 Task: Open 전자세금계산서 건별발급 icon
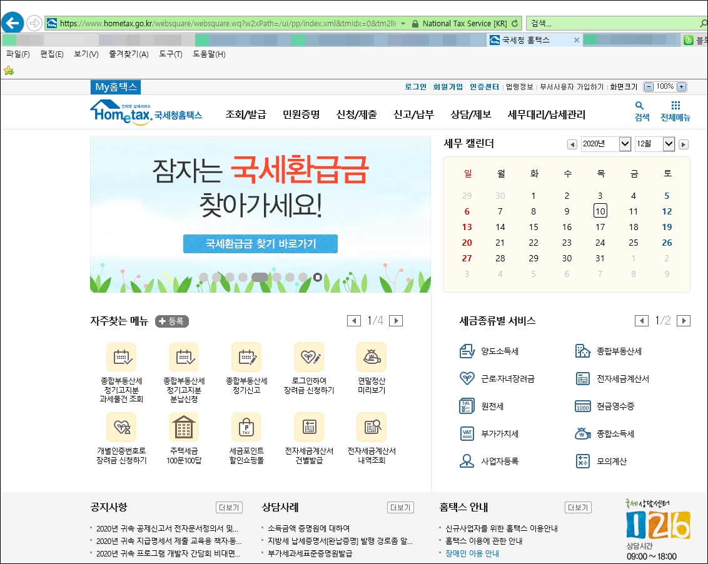coord(309,426)
